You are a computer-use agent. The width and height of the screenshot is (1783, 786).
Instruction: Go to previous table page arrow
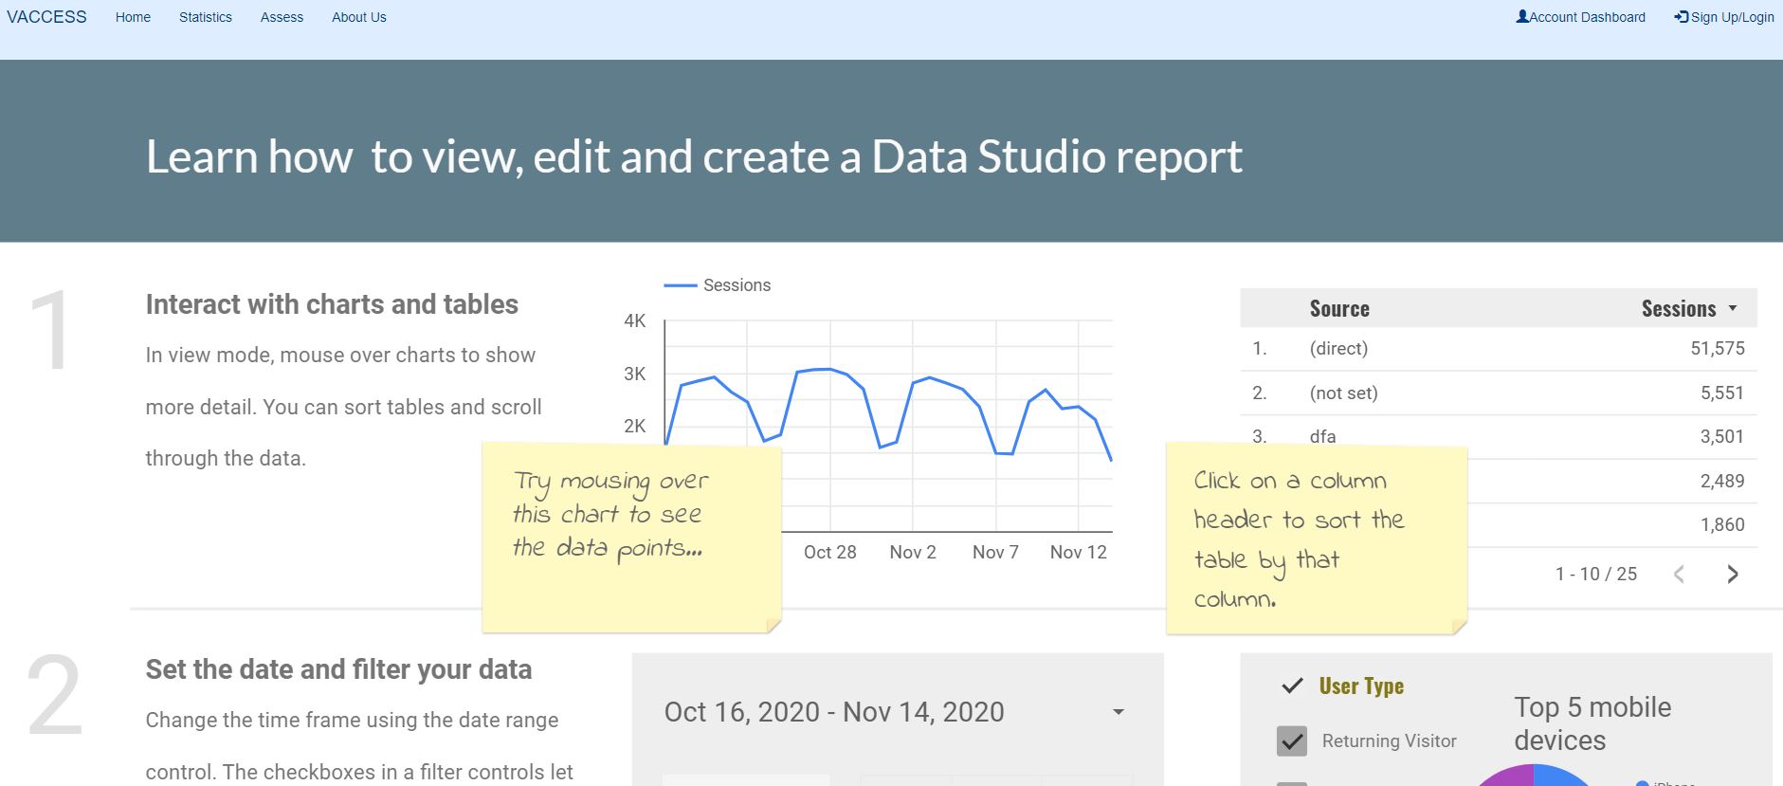[x=1679, y=574]
